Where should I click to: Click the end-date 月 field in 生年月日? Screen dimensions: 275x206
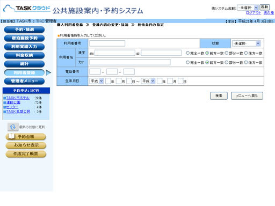(x=170, y=81)
